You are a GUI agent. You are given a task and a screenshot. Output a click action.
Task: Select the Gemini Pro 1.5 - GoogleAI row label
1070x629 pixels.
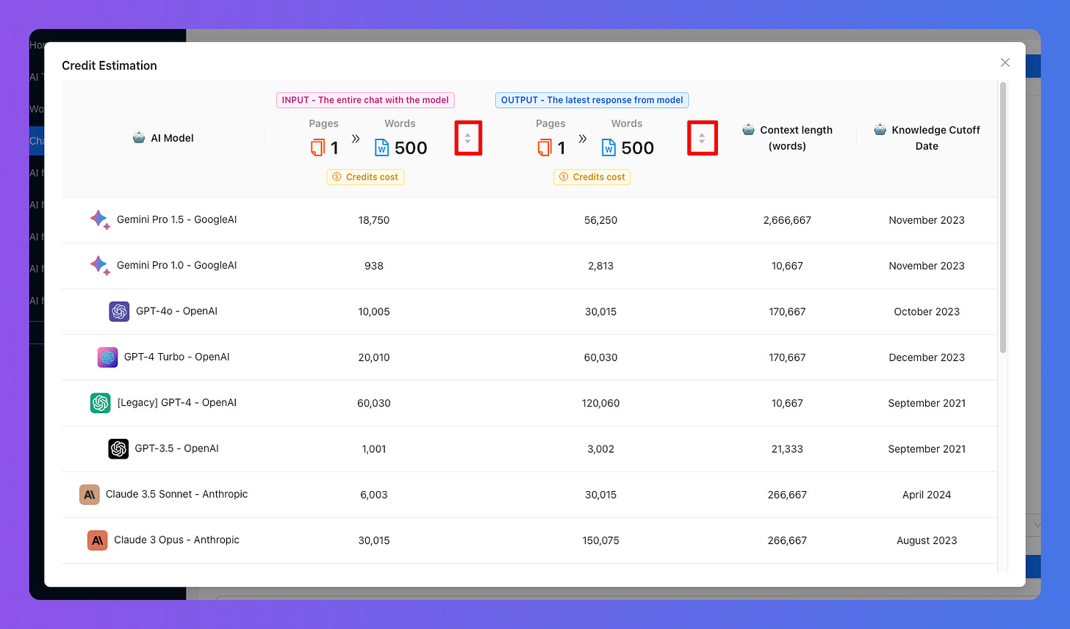[176, 219]
